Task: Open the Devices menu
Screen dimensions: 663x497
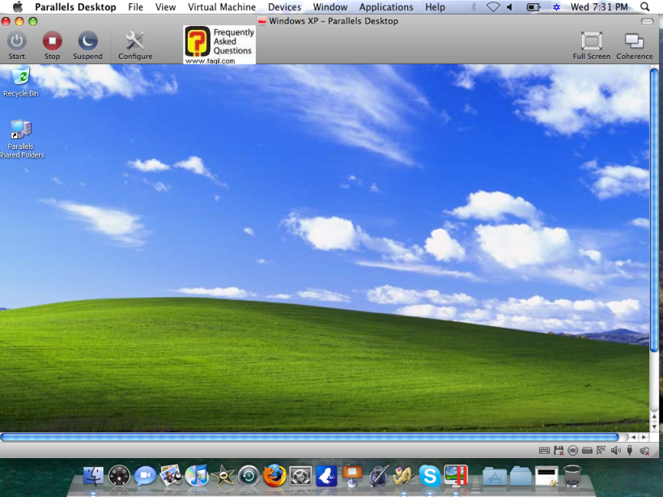Action: 285,6
